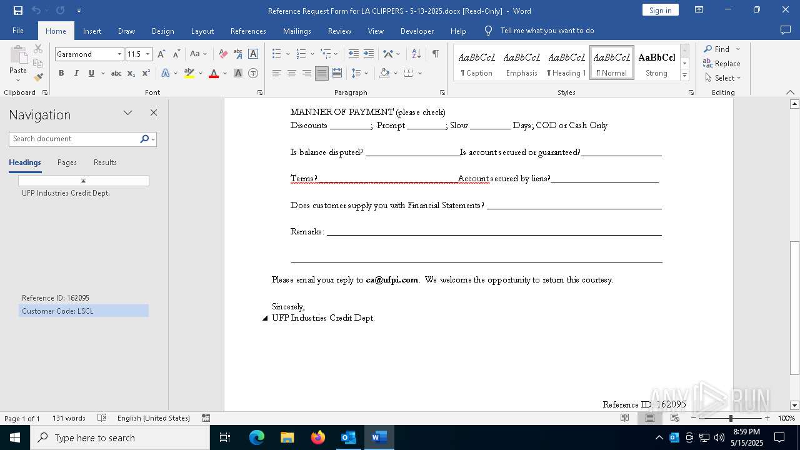Image resolution: width=800 pixels, height=450 pixels.
Task: Apply subscript formatting
Action: (131, 73)
